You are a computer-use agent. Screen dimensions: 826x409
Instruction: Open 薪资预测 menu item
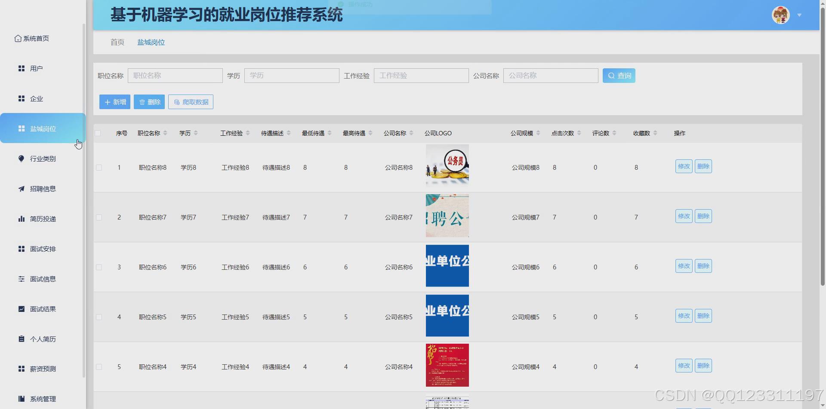click(x=42, y=369)
